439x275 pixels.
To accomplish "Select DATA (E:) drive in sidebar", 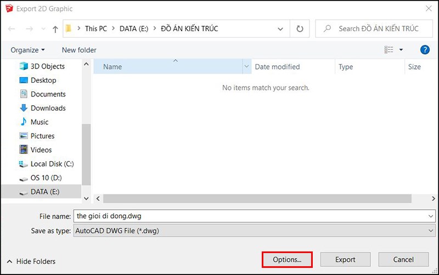I will point(41,192).
